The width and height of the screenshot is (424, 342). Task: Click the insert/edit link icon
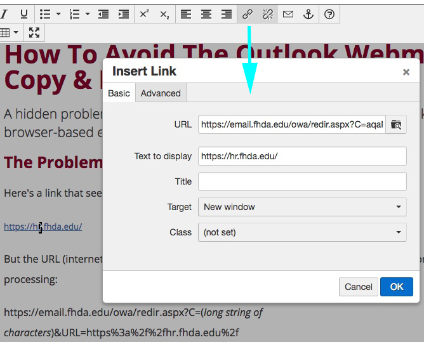point(248,14)
